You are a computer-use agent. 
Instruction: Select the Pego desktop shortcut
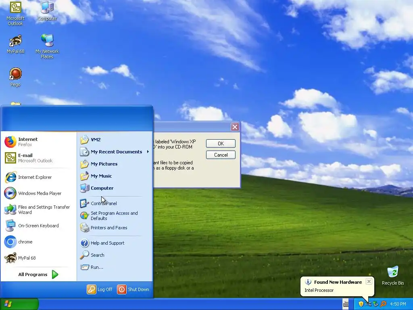click(x=16, y=77)
